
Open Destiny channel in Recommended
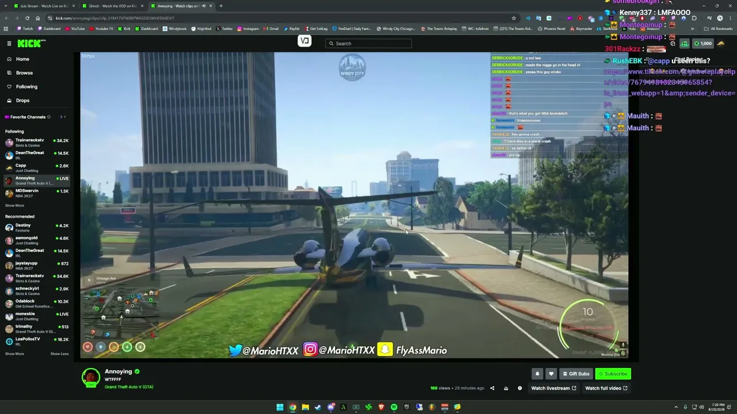[37, 228]
